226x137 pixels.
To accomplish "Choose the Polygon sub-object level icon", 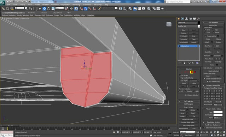I will click(x=192, y=72).
